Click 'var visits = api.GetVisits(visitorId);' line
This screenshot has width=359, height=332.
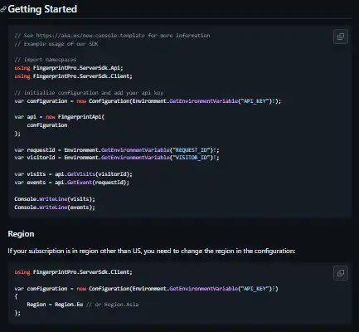[x=73, y=174]
